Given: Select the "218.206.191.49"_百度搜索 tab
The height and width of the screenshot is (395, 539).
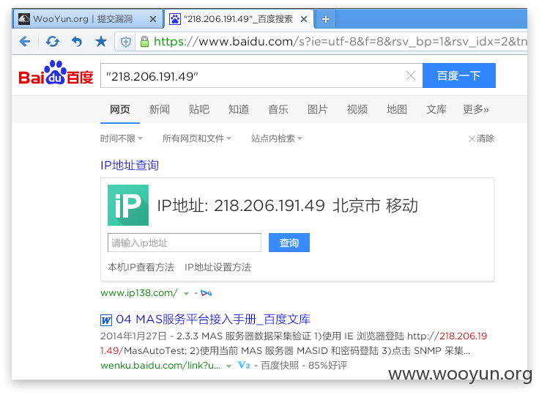Looking at the screenshot, I should (x=237, y=19).
